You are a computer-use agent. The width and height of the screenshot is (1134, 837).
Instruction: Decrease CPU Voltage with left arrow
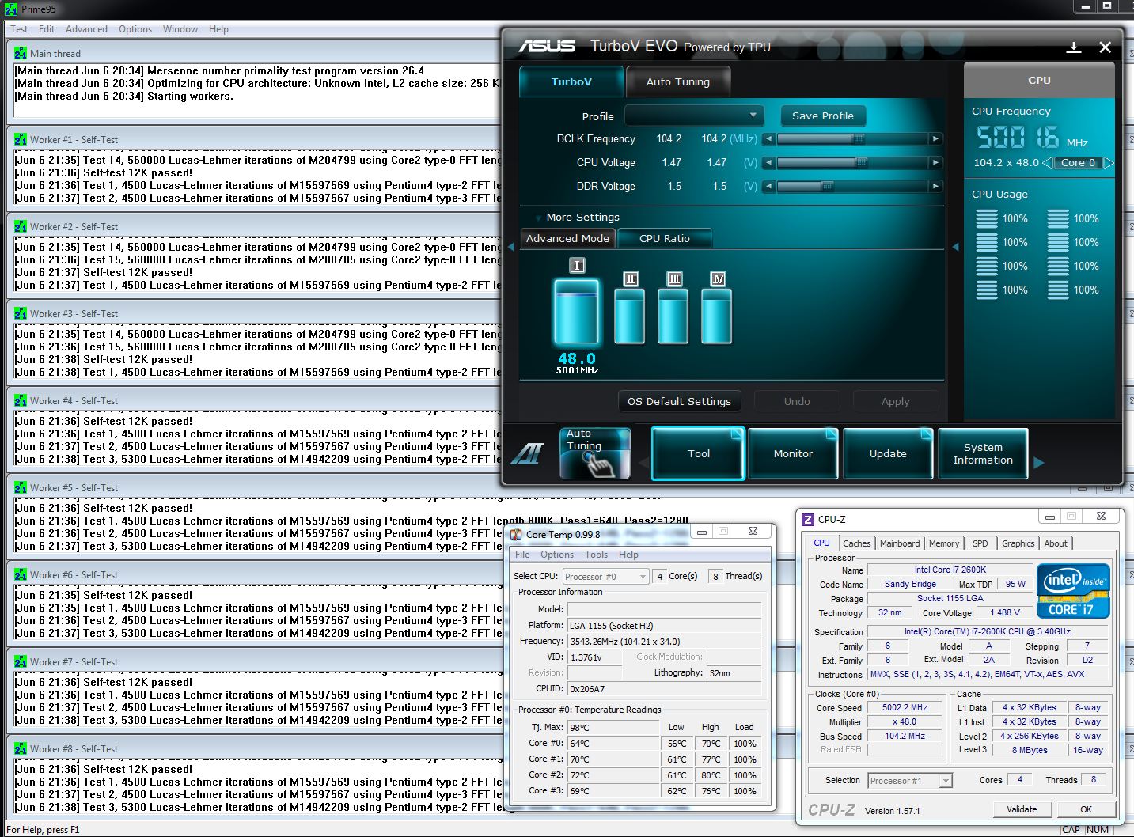point(769,162)
